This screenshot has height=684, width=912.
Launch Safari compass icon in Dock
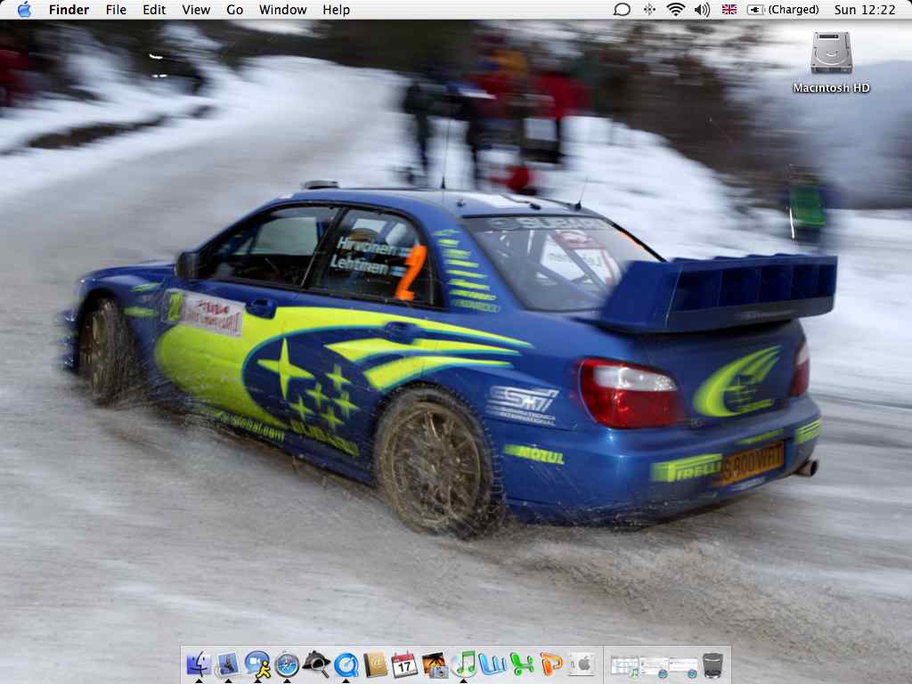287,664
